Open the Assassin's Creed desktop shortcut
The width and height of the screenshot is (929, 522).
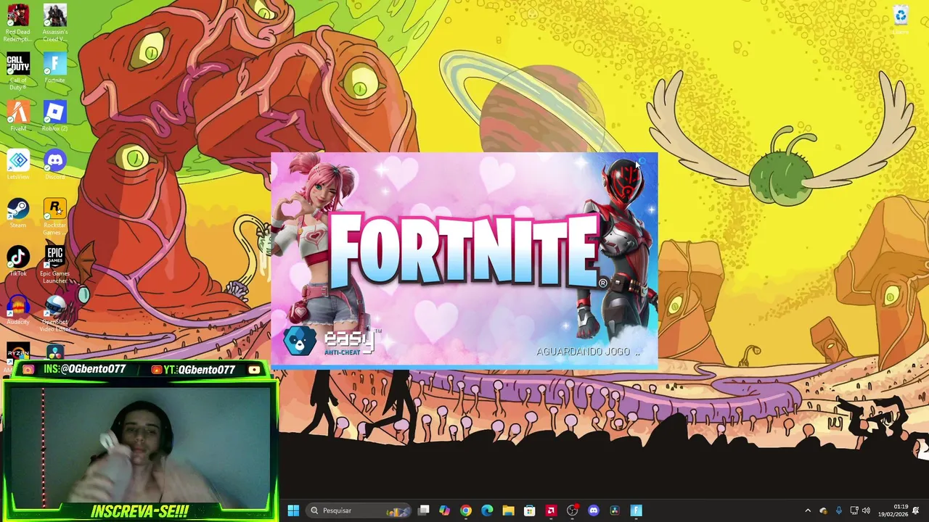coord(54,22)
